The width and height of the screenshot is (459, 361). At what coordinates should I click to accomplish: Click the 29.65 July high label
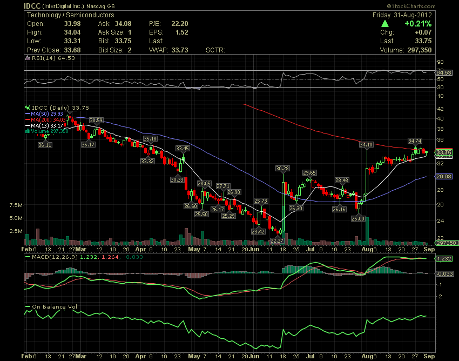[x=309, y=173]
